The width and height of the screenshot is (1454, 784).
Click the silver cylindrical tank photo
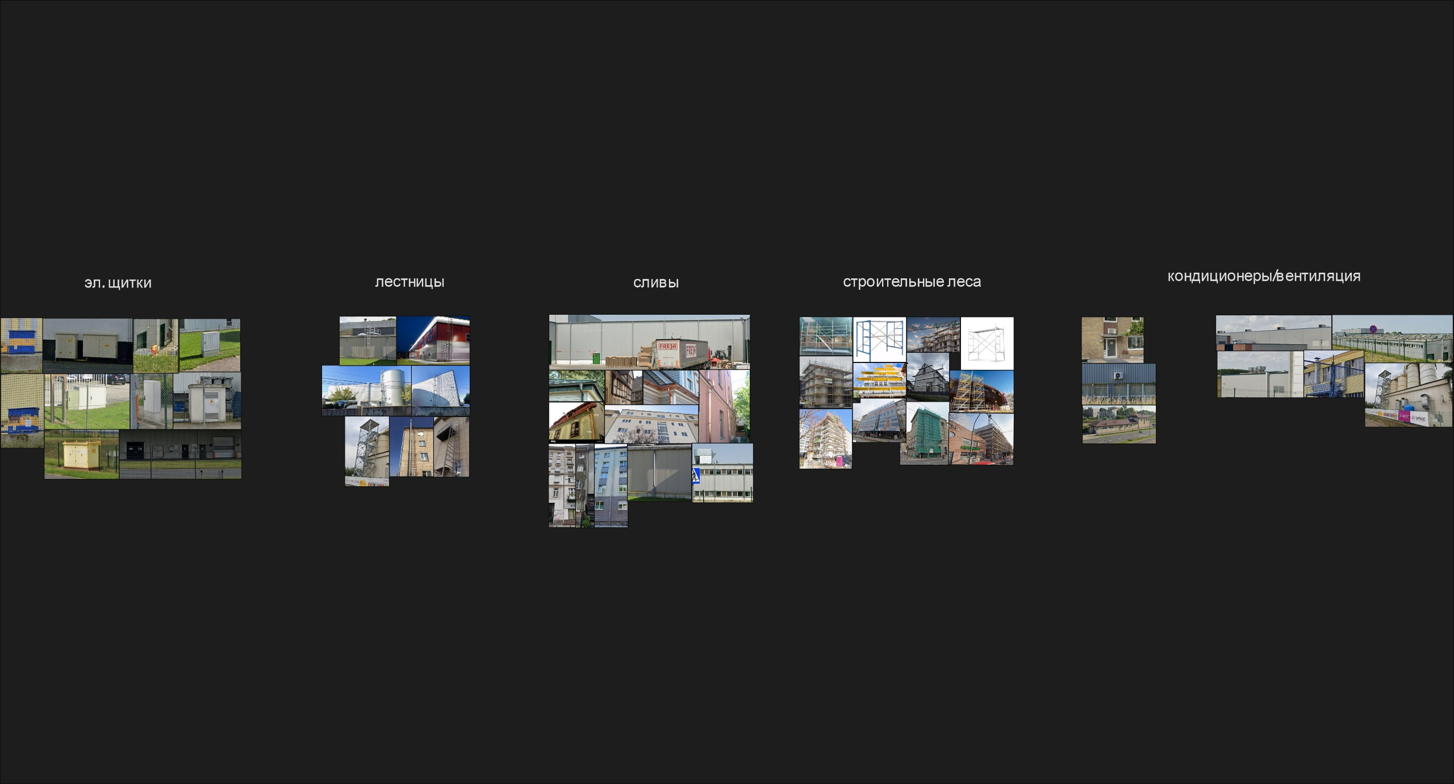[366, 390]
